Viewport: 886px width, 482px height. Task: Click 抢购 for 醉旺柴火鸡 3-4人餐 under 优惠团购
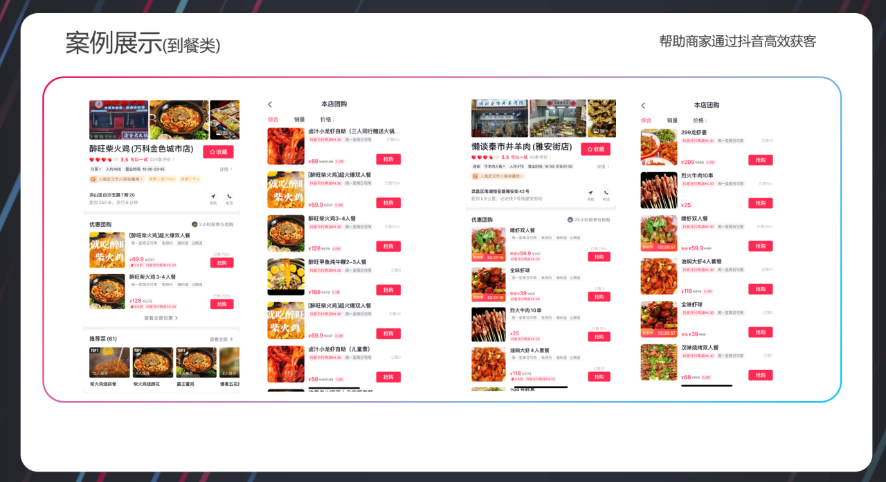click(221, 304)
